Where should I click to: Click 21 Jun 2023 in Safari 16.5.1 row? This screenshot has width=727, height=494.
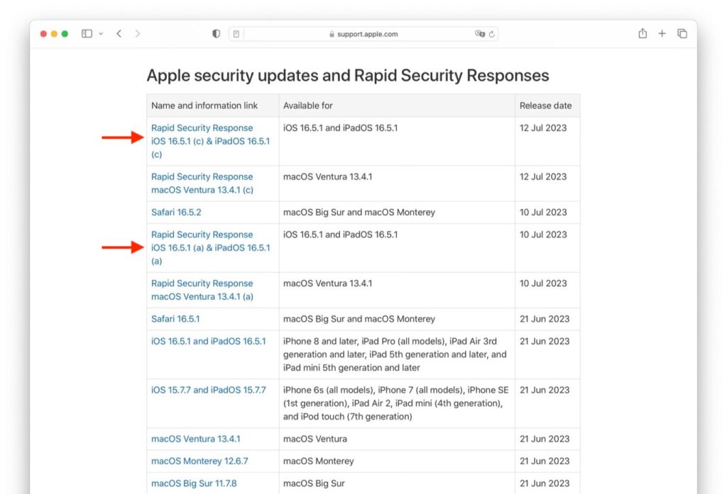coord(545,318)
